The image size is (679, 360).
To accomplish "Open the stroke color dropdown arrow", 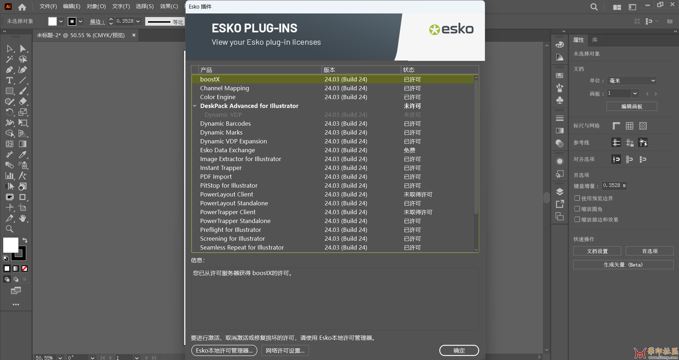I will pyautogui.click(x=81, y=21).
